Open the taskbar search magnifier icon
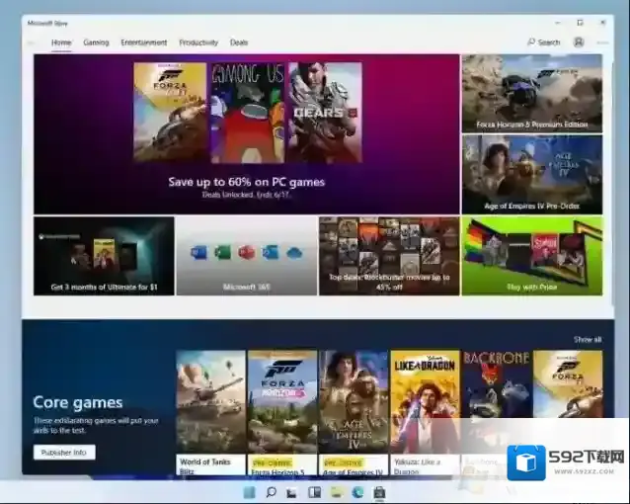 point(270,492)
